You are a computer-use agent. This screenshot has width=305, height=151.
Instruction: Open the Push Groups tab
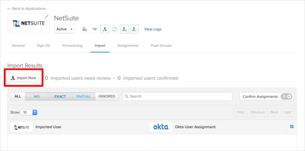161,46
